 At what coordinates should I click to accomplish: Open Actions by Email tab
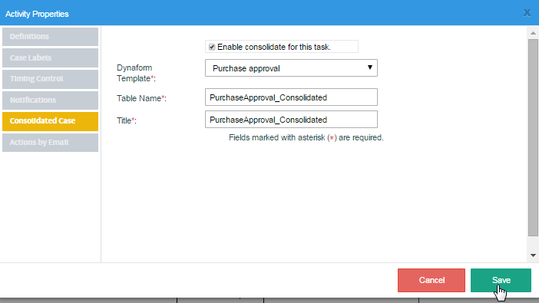tap(50, 143)
